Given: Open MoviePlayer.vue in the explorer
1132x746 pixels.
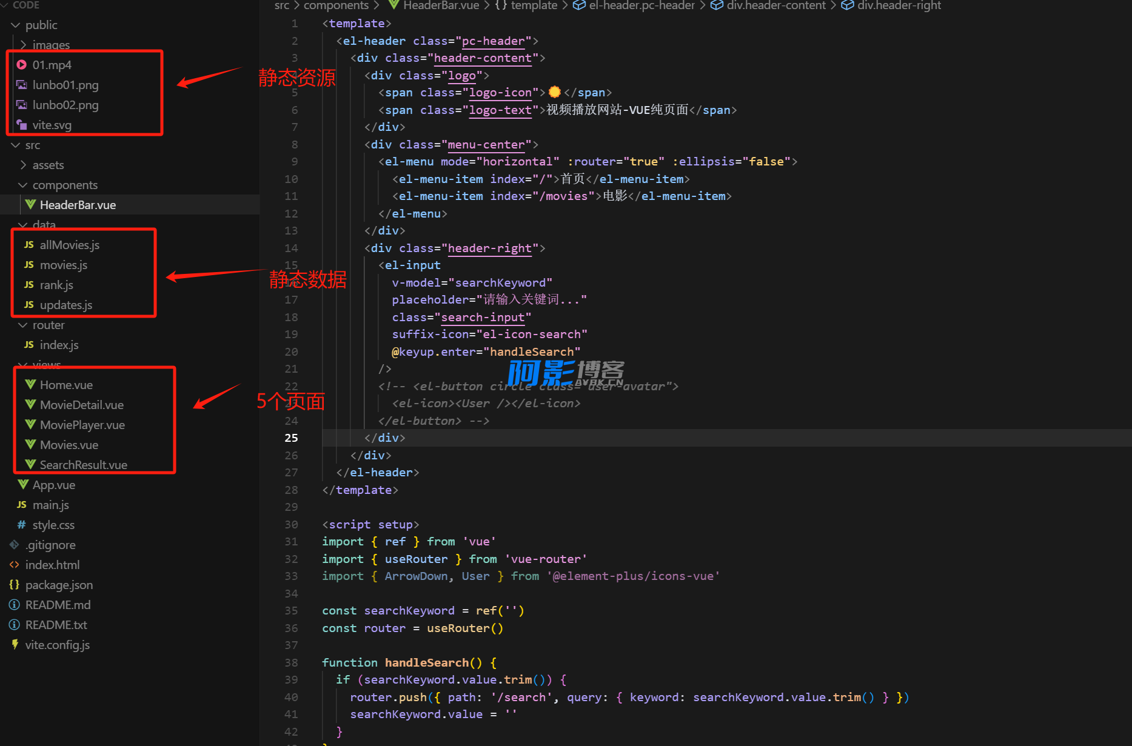Looking at the screenshot, I should (x=82, y=425).
